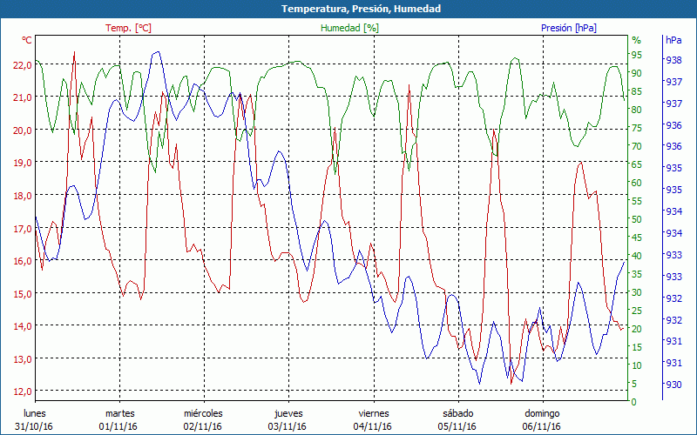This screenshot has width=697, height=435.
Task: Click the 930 pressure axis tick
Action: 673,385
